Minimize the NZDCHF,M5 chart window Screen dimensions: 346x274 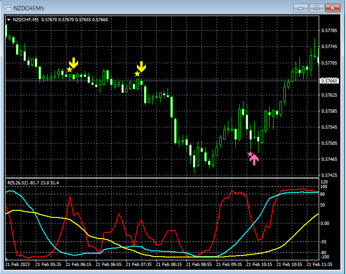pyautogui.click(x=300, y=8)
